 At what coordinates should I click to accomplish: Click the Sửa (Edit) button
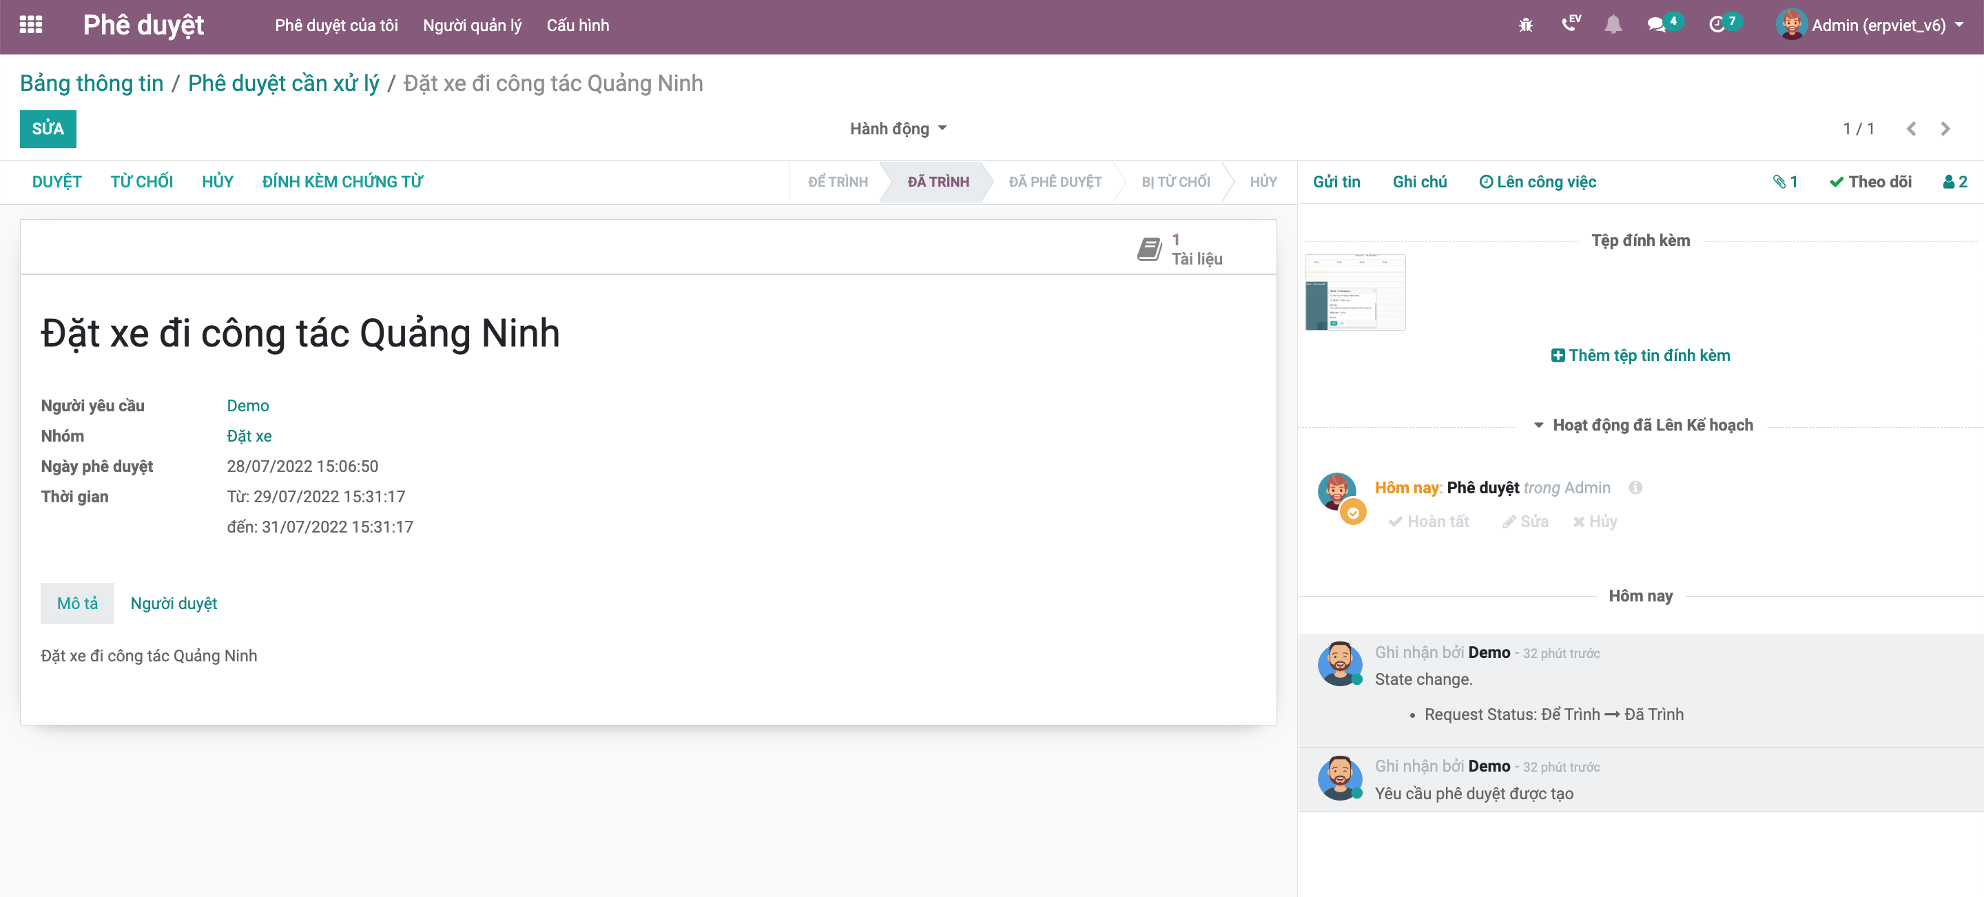tap(47, 127)
